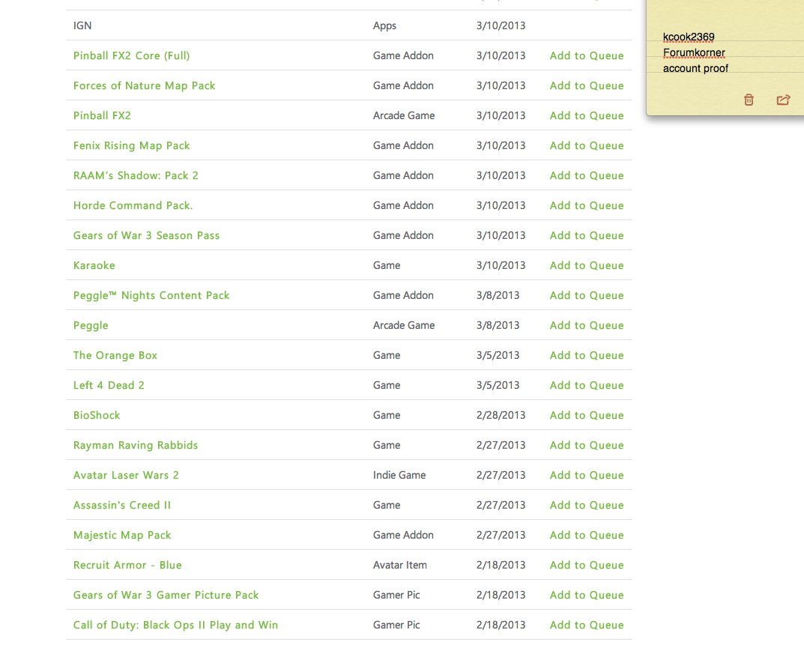Open Horde Command Pack link
The width and height of the screenshot is (804, 645).
133,205
